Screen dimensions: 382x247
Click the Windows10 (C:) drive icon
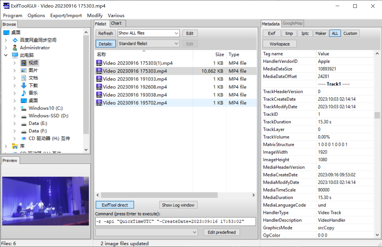tap(24, 108)
